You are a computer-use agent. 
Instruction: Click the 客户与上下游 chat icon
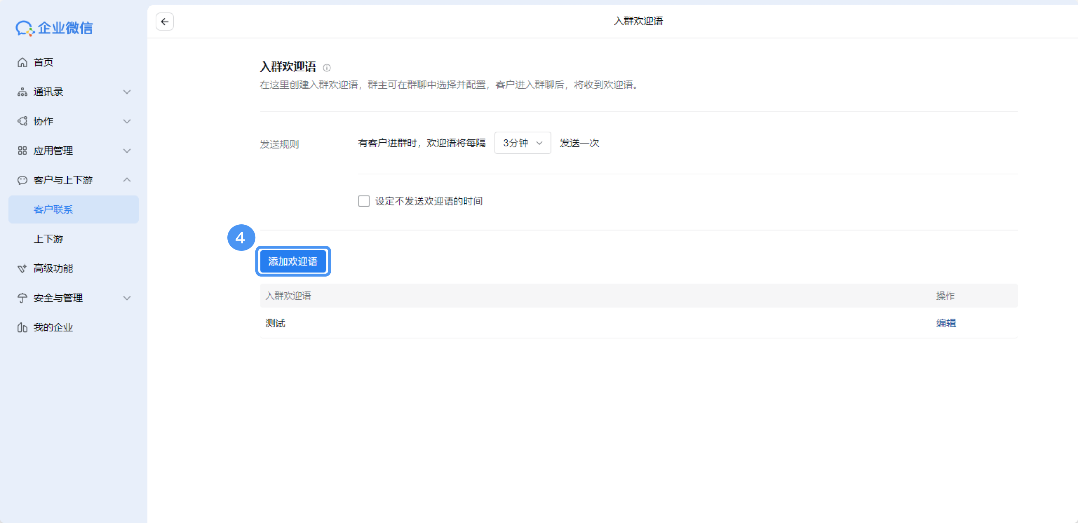coord(22,180)
